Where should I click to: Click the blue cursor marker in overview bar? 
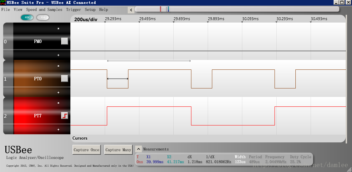[168, 9]
